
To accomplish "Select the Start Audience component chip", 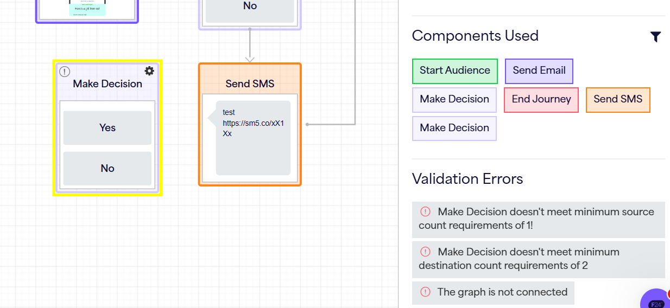I will pyautogui.click(x=454, y=70).
